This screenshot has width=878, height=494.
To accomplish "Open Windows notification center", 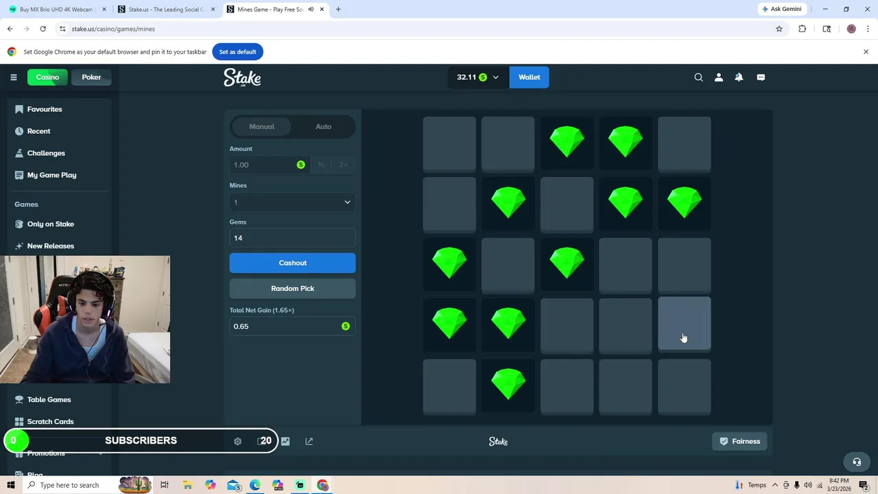I will tap(864, 485).
